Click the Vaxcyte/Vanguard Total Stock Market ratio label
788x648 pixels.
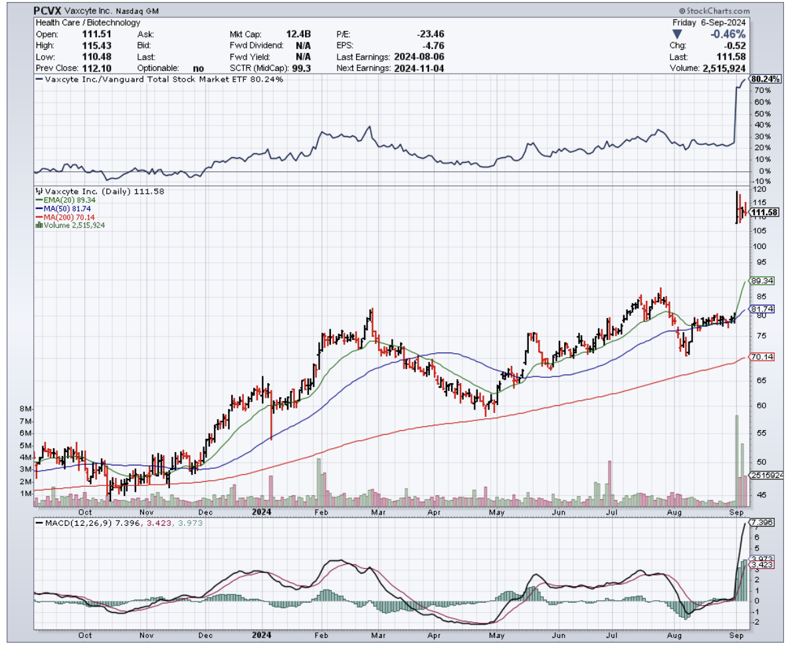(159, 80)
